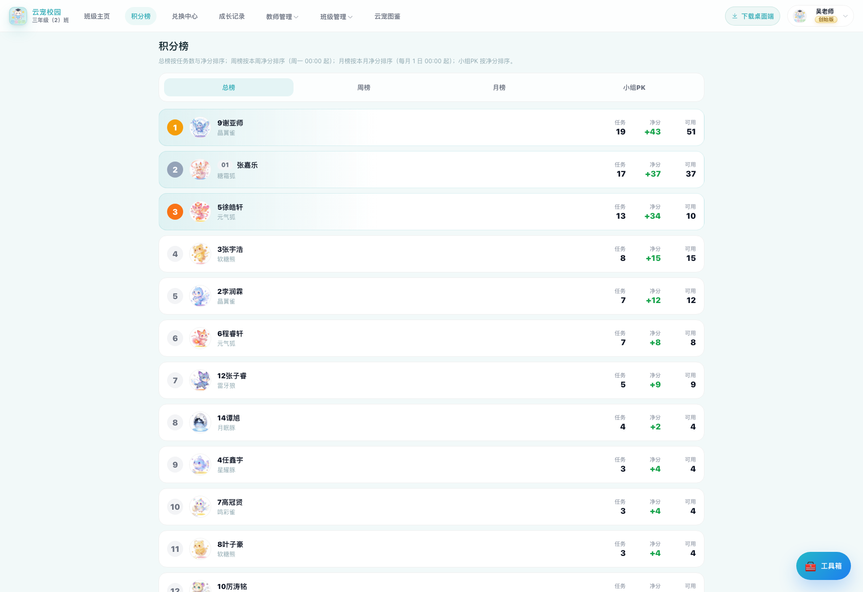This screenshot has height=592, width=863.
Task: Click the student name 9谢亚师
Action: click(x=230, y=123)
